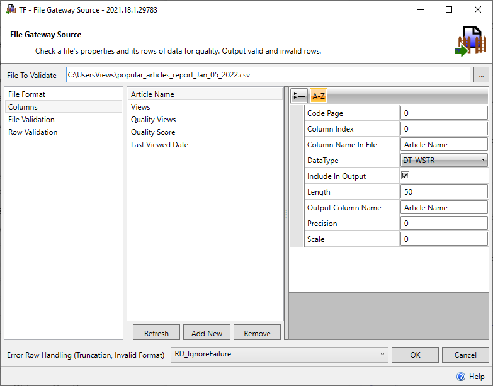Screen dimensions: 493x386
Task: Select the Quality Score column
Action: 205,132
